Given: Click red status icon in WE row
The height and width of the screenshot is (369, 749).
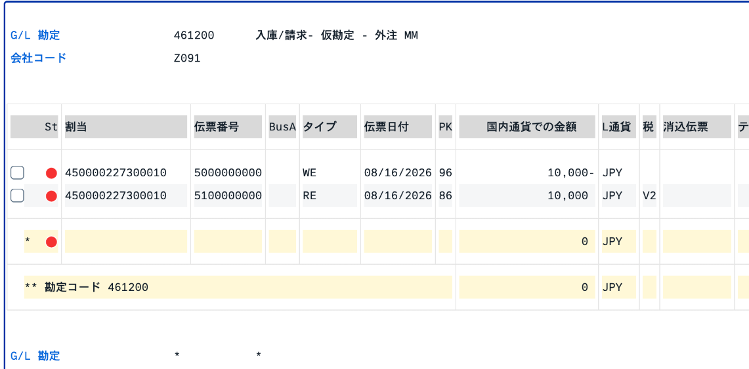Looking at the screenshot, I should [52, 173].
